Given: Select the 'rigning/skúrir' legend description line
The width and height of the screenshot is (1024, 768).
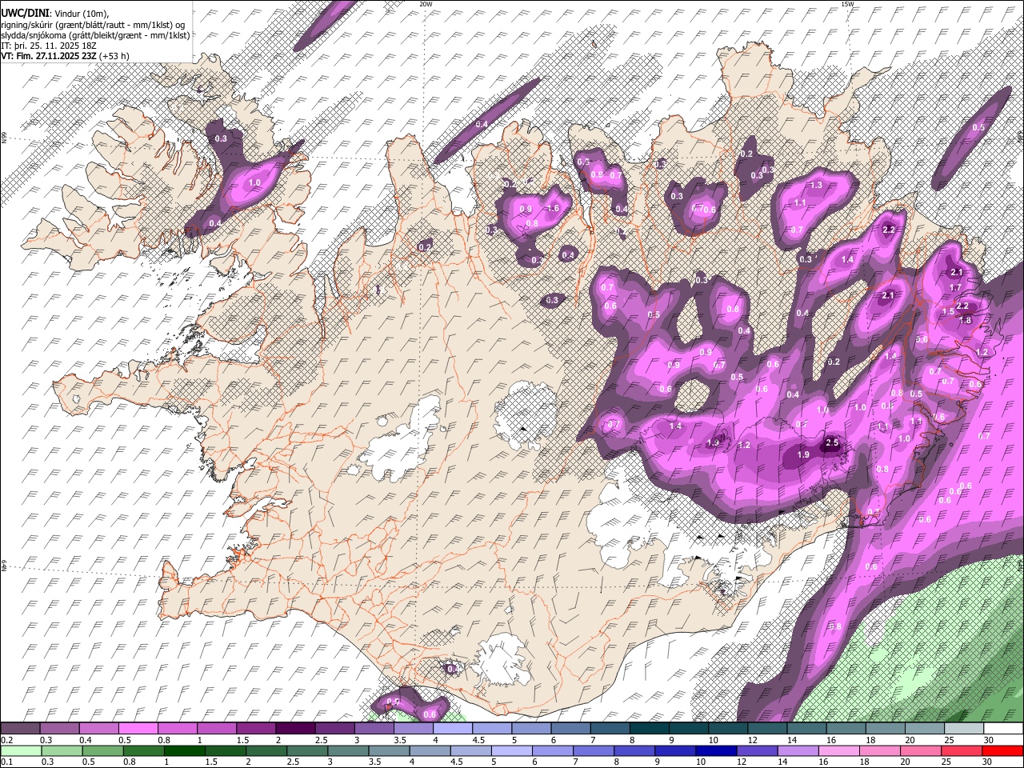Looking at the screenshot, I should (x=94, y=25).
